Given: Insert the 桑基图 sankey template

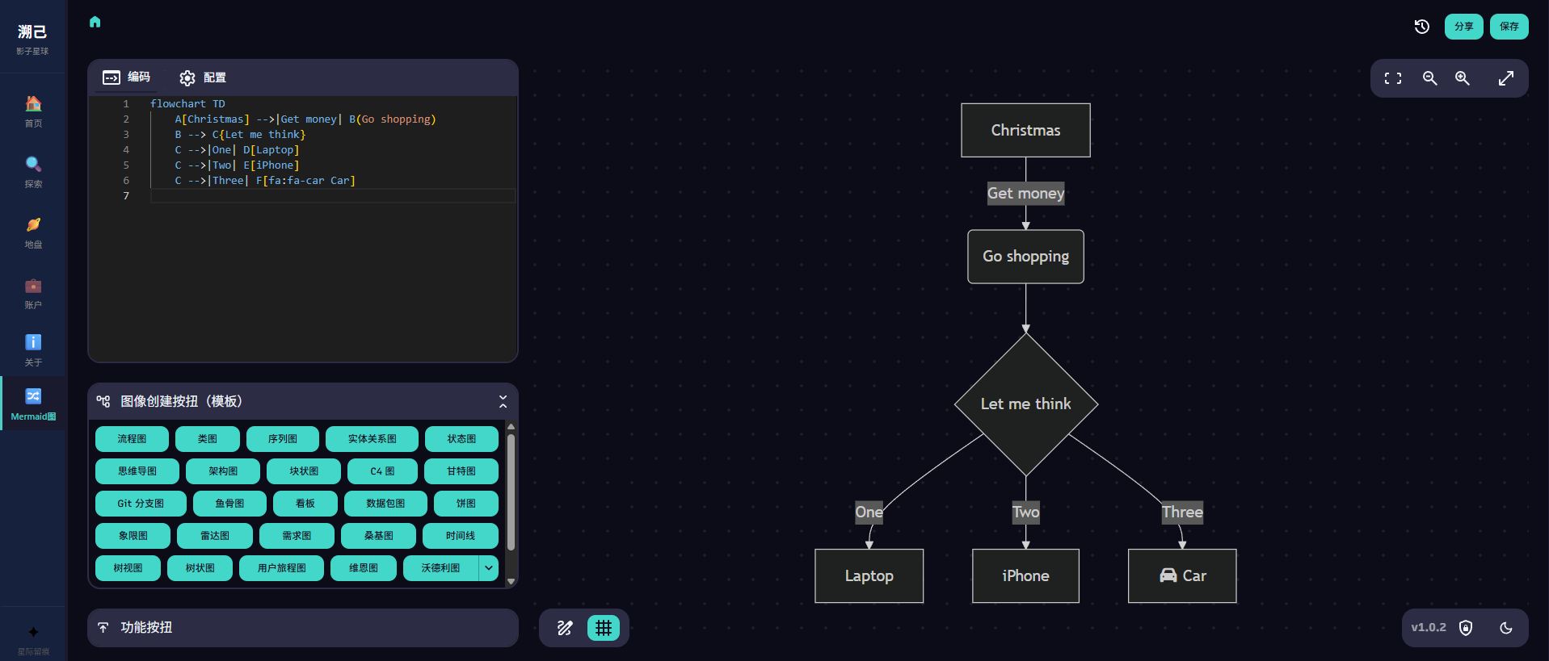Looking at the screenshot, I should [x=378, y=536].
